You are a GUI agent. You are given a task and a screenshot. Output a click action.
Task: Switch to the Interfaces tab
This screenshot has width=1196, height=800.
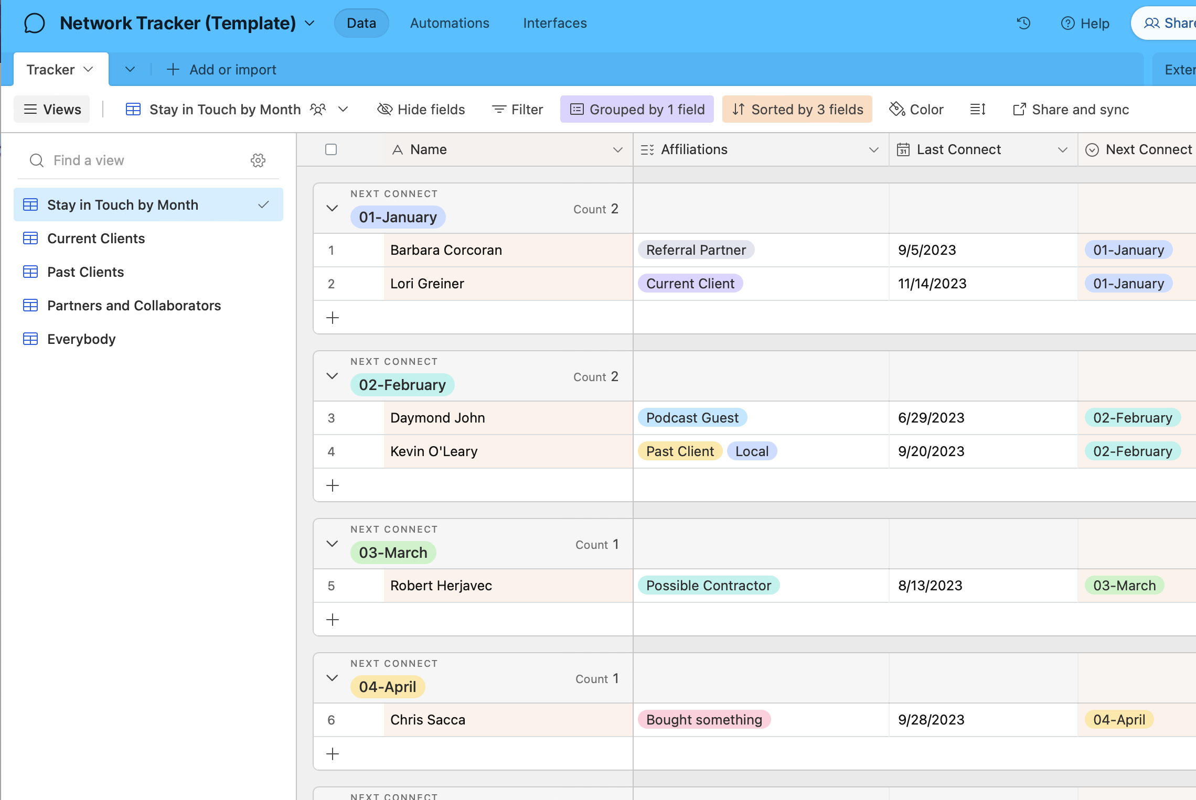click(554, 23)
